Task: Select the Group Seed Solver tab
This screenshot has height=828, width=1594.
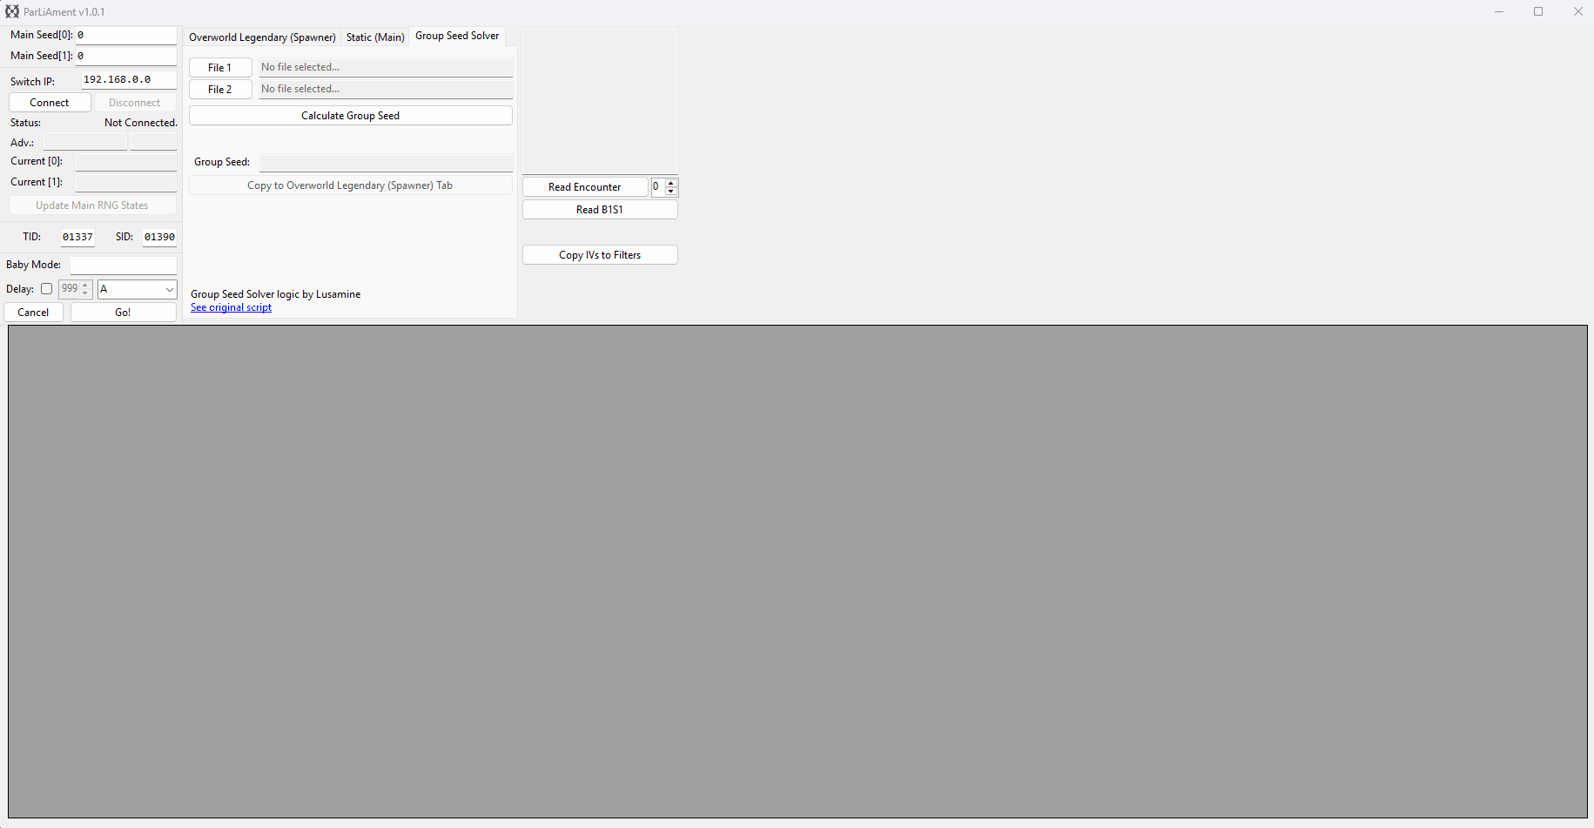Action: point(457,36)
